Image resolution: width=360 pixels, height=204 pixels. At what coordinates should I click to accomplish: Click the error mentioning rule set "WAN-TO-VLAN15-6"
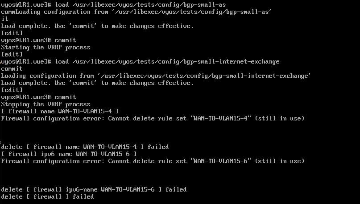[153, 161]
